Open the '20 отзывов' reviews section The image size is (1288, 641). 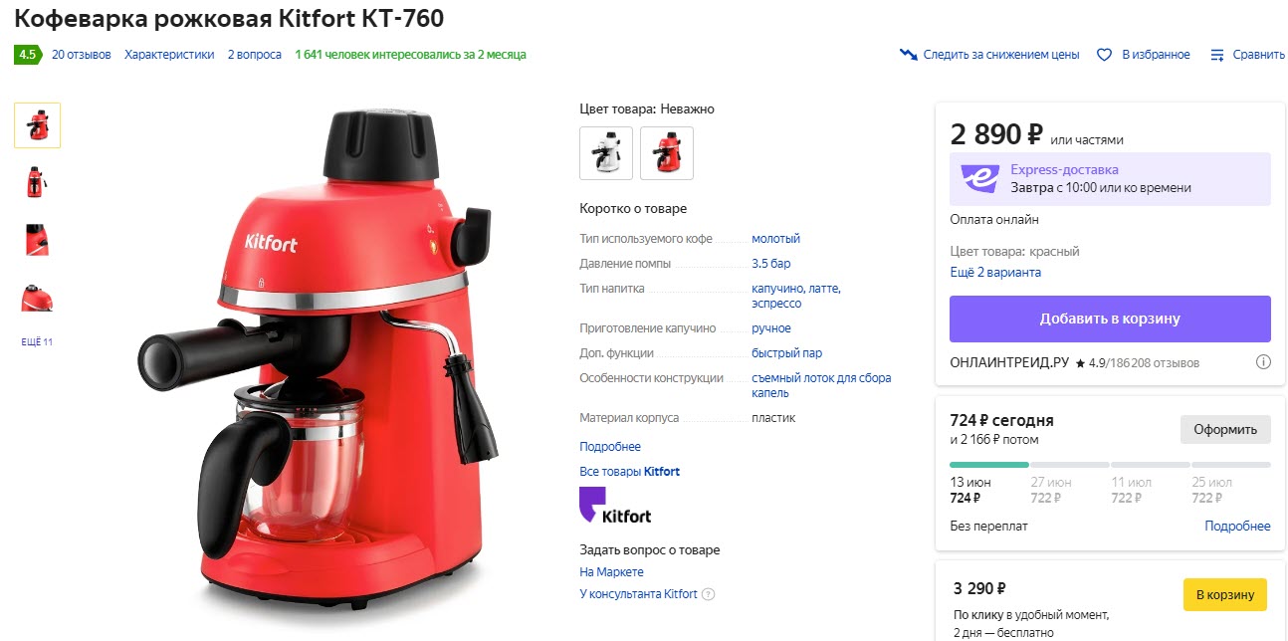pos(82,55)
